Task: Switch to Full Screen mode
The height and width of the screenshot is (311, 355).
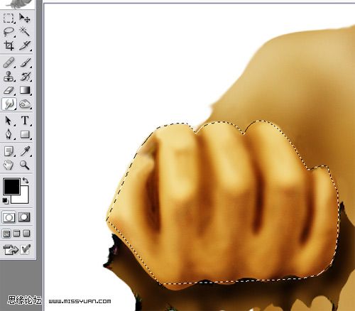Action: (x=26, y=234)
